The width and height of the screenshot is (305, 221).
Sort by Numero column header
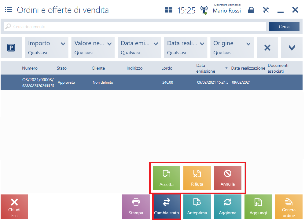pos(30,68)
